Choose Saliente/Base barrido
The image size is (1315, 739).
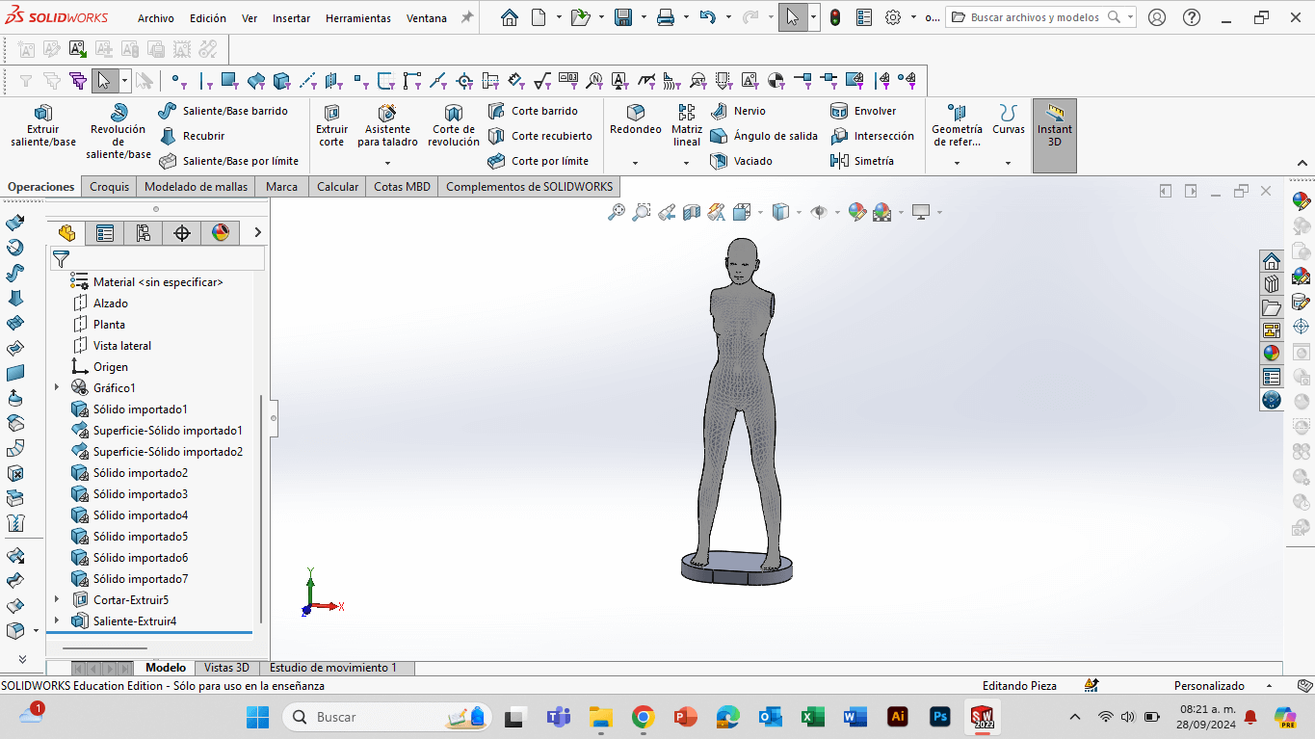[x=223, y=111]
